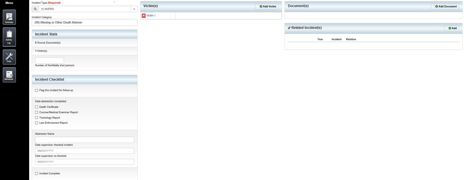Mark the Incident Complete checkbox
The height and width of the screenshot is (180, 464).
pos(37,173)
